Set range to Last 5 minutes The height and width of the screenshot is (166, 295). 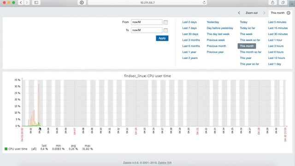click(277, 22)
